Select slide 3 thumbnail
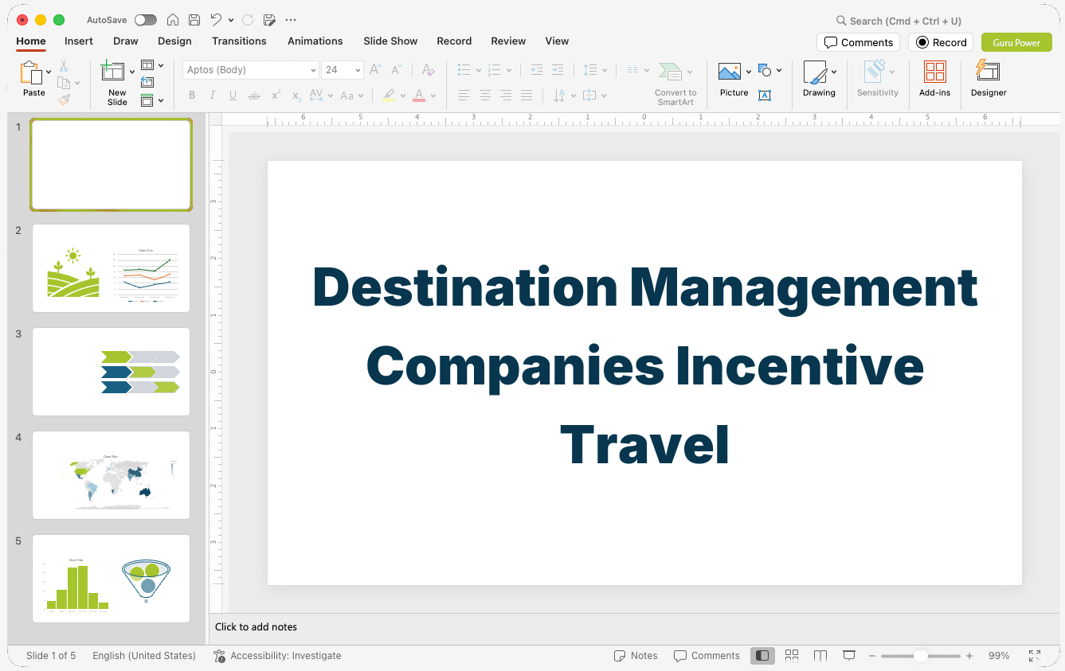 tap(111, 372)
